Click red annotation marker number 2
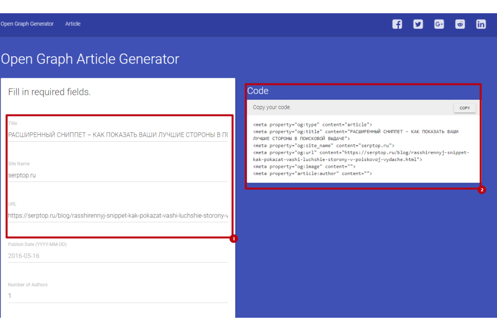The height and width of the screenshot is (331, 497). point(482,190)
